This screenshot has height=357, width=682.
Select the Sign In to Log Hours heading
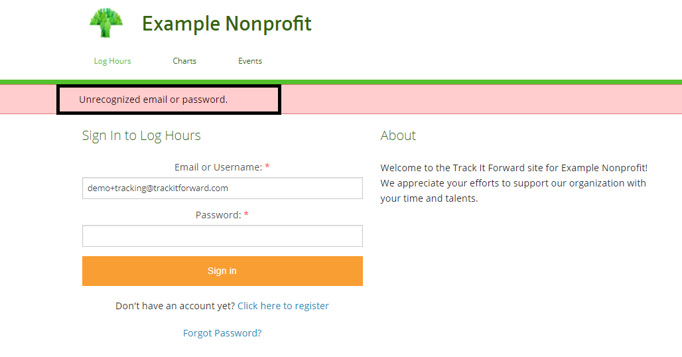[141, 136]
